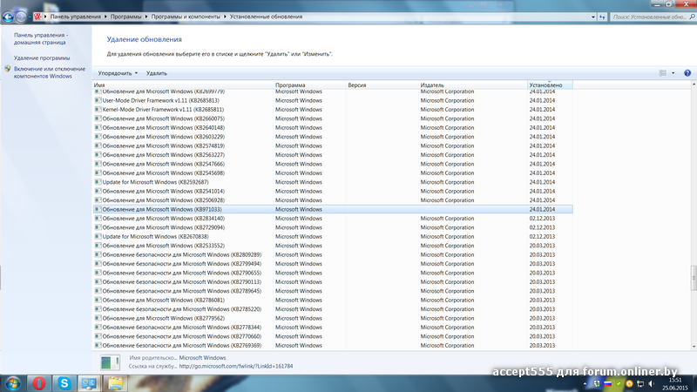The height and width of the screenshot is (392, 697).
Task: Open File Explorer folder on taskbar
Action: 115,383
